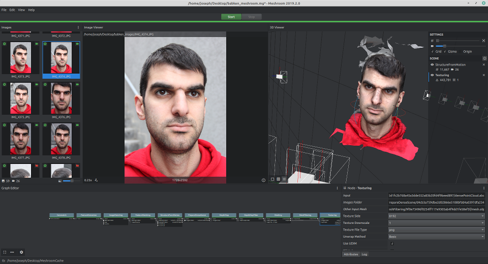This screenshot has width=488, height=264.
Task: Click the graph depth ellipsis icon
Action: [12, 252]
